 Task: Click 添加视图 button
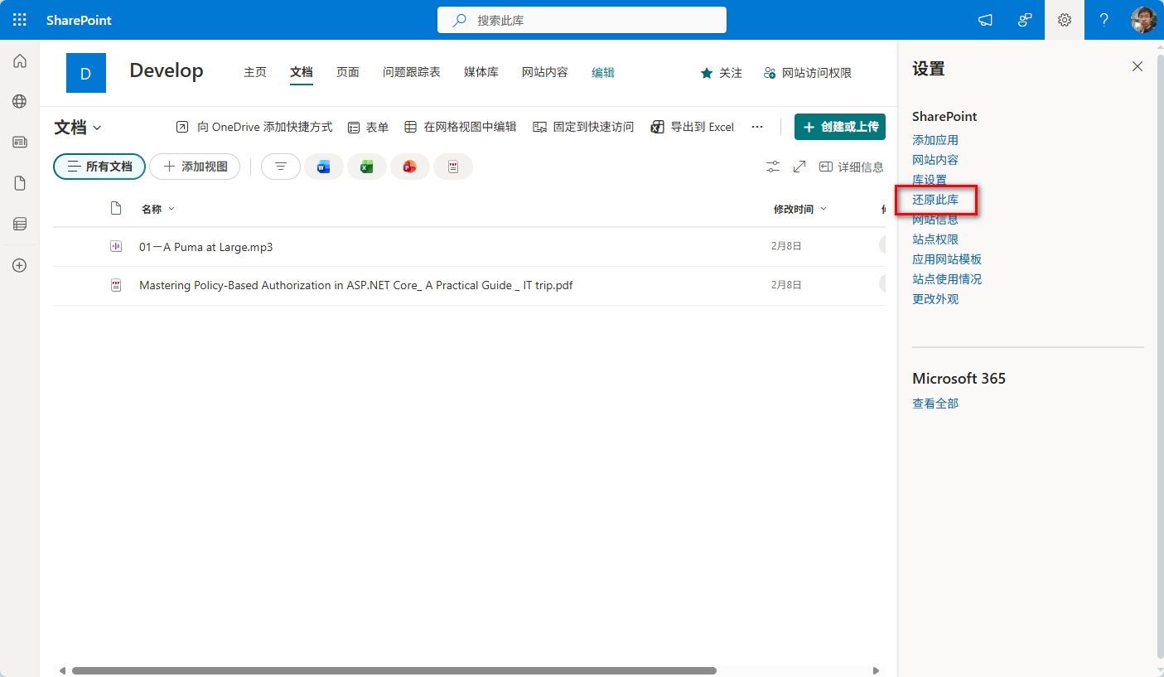(x=195, y=167)
